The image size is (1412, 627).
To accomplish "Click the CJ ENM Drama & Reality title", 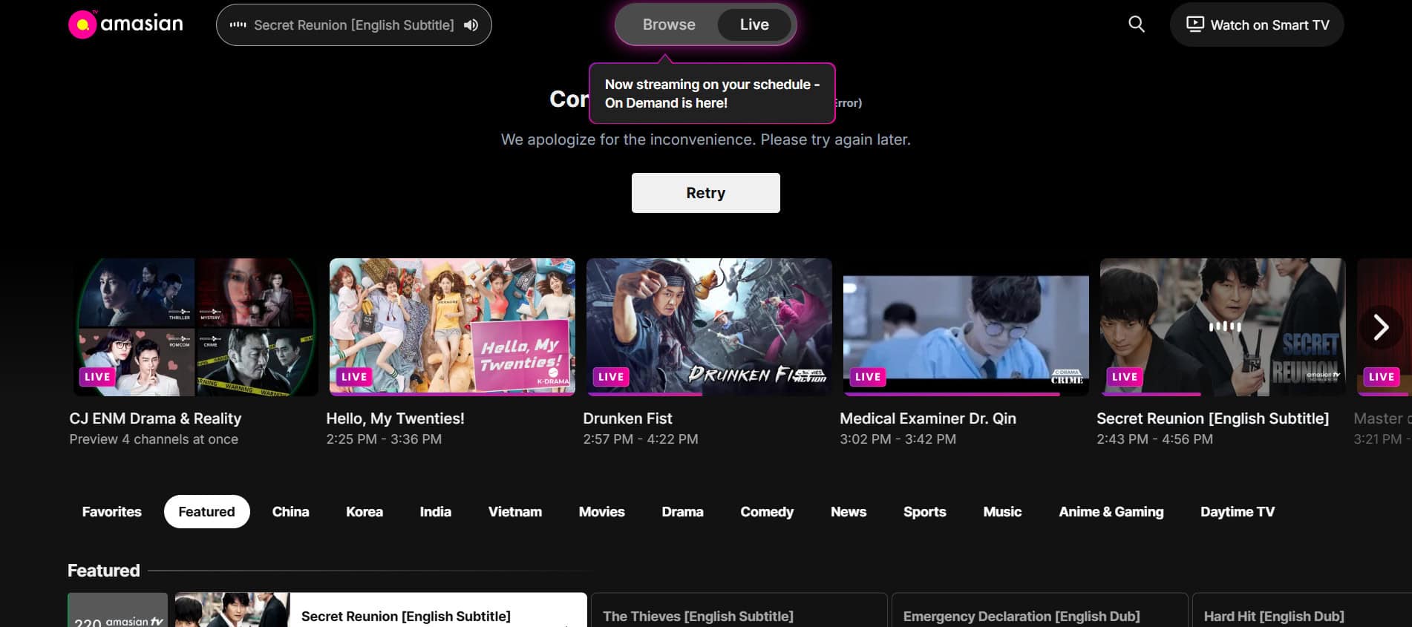I will pyautogui.click(x=155, y=418).
